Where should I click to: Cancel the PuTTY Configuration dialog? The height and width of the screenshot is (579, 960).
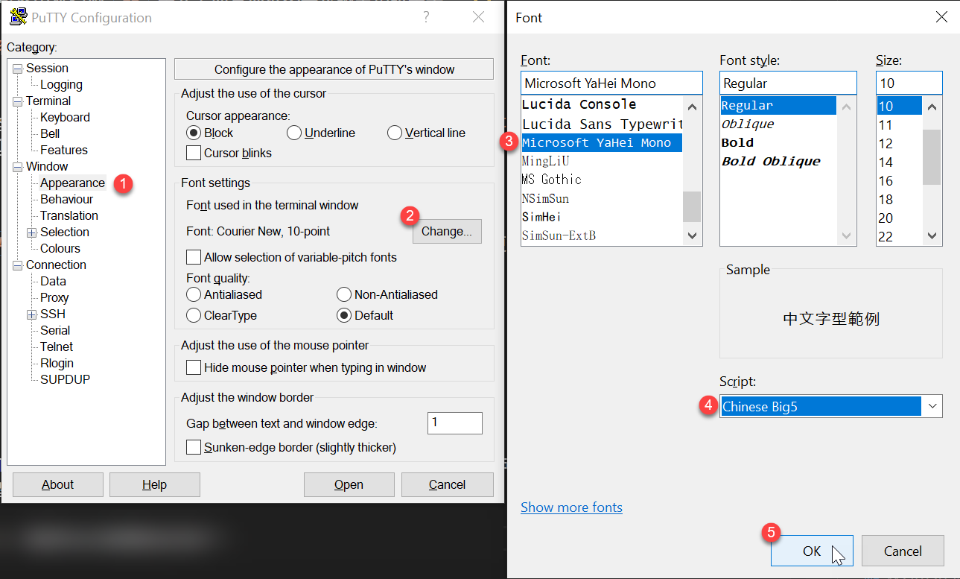tap(447, 484)
